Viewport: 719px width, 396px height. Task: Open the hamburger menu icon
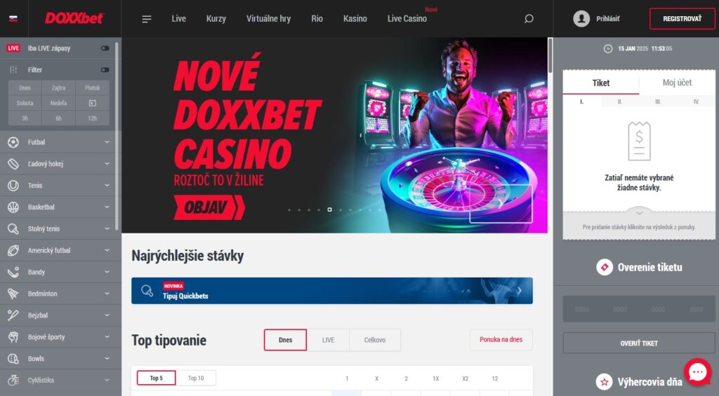147,19
